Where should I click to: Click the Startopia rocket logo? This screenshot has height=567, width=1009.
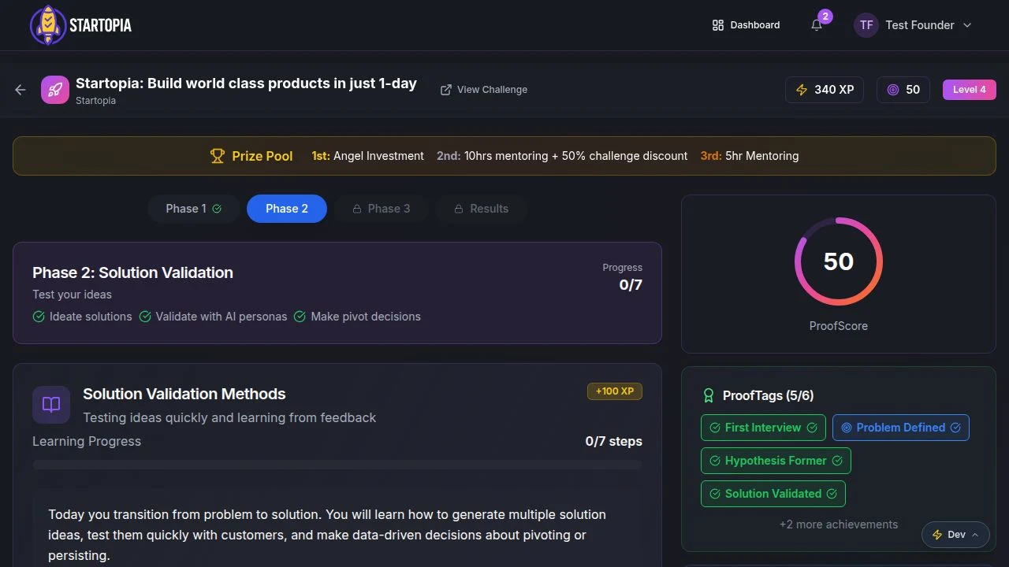(x=47, y=25)
